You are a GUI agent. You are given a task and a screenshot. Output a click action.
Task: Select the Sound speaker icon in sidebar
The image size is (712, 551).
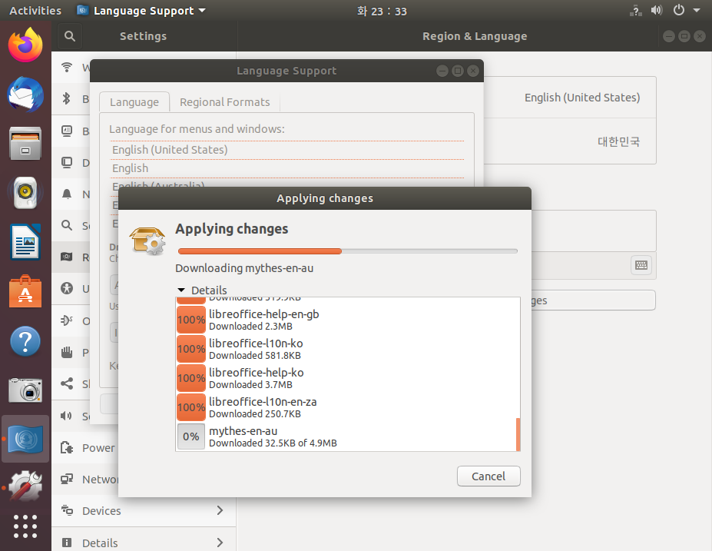pos(67,416)
